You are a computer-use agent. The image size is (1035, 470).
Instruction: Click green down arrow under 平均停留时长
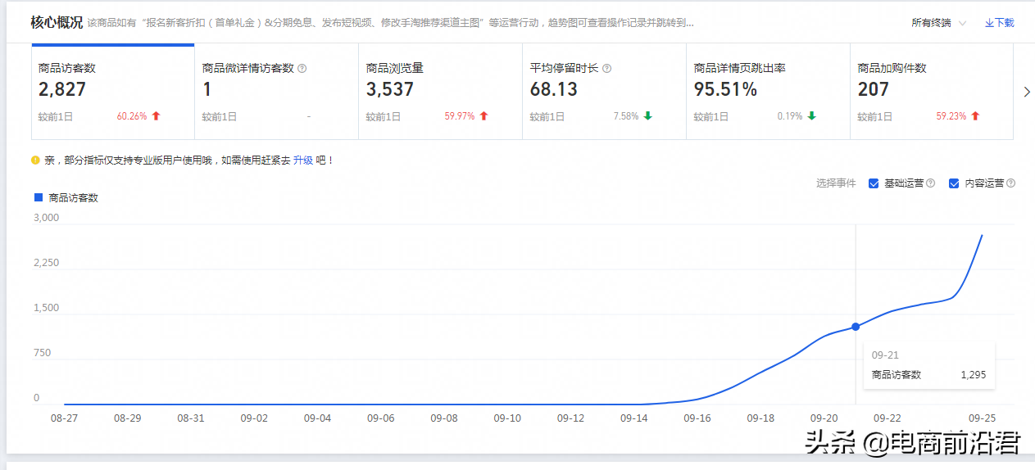click(647, 116)
